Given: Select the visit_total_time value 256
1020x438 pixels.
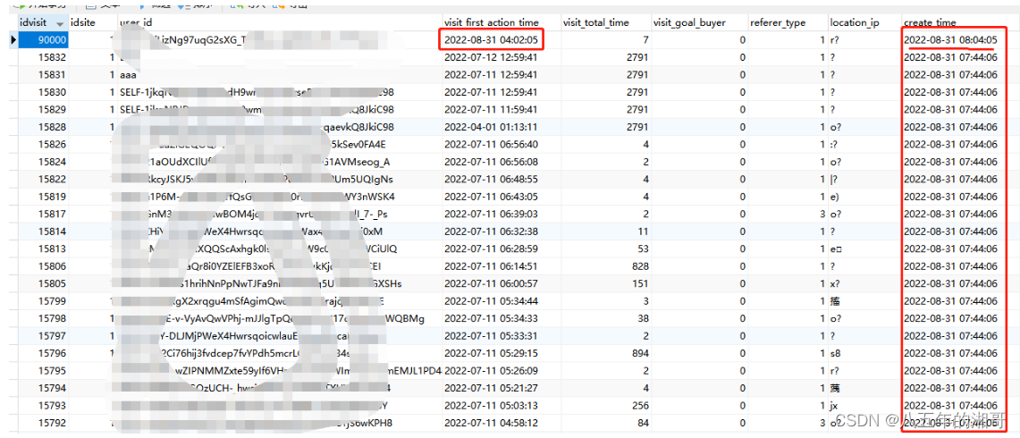Looking at the screenshot, I should coord(604,406).
